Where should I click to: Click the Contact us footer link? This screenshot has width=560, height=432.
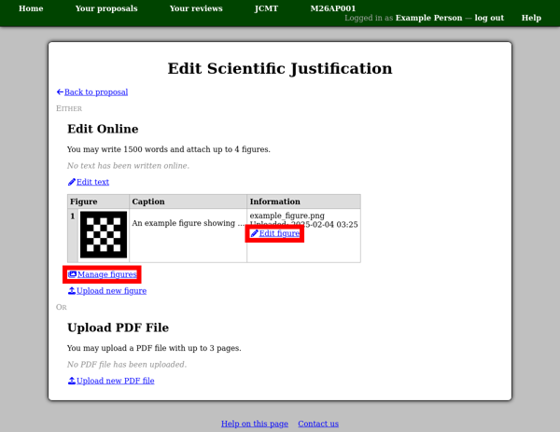pyautogui.click(x=318, y=424)
